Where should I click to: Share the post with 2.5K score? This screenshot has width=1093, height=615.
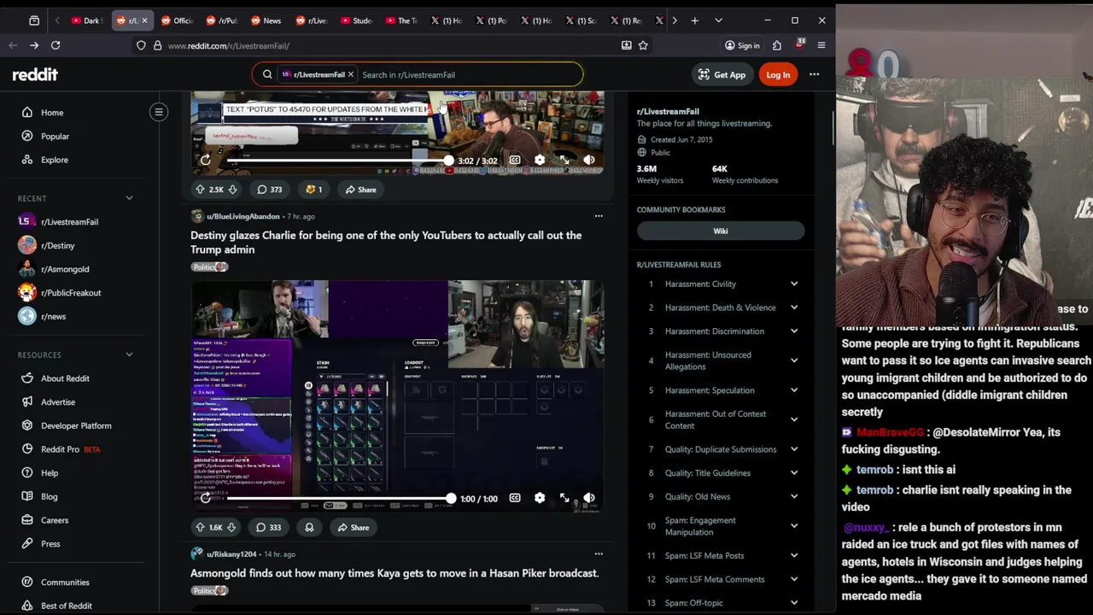click(360, 190)
